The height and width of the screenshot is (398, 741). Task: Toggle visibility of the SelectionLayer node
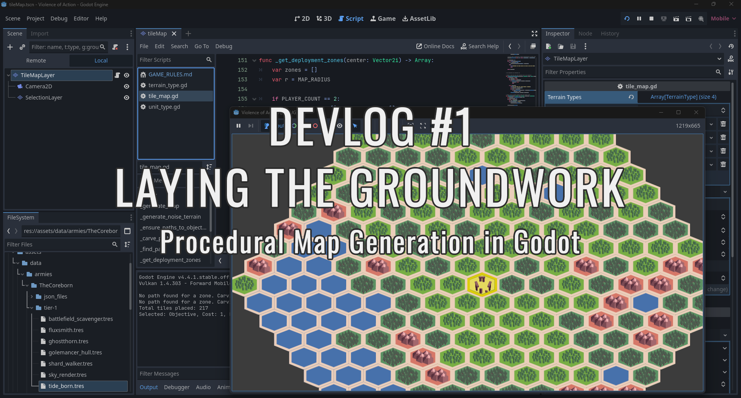coord(127,97)
